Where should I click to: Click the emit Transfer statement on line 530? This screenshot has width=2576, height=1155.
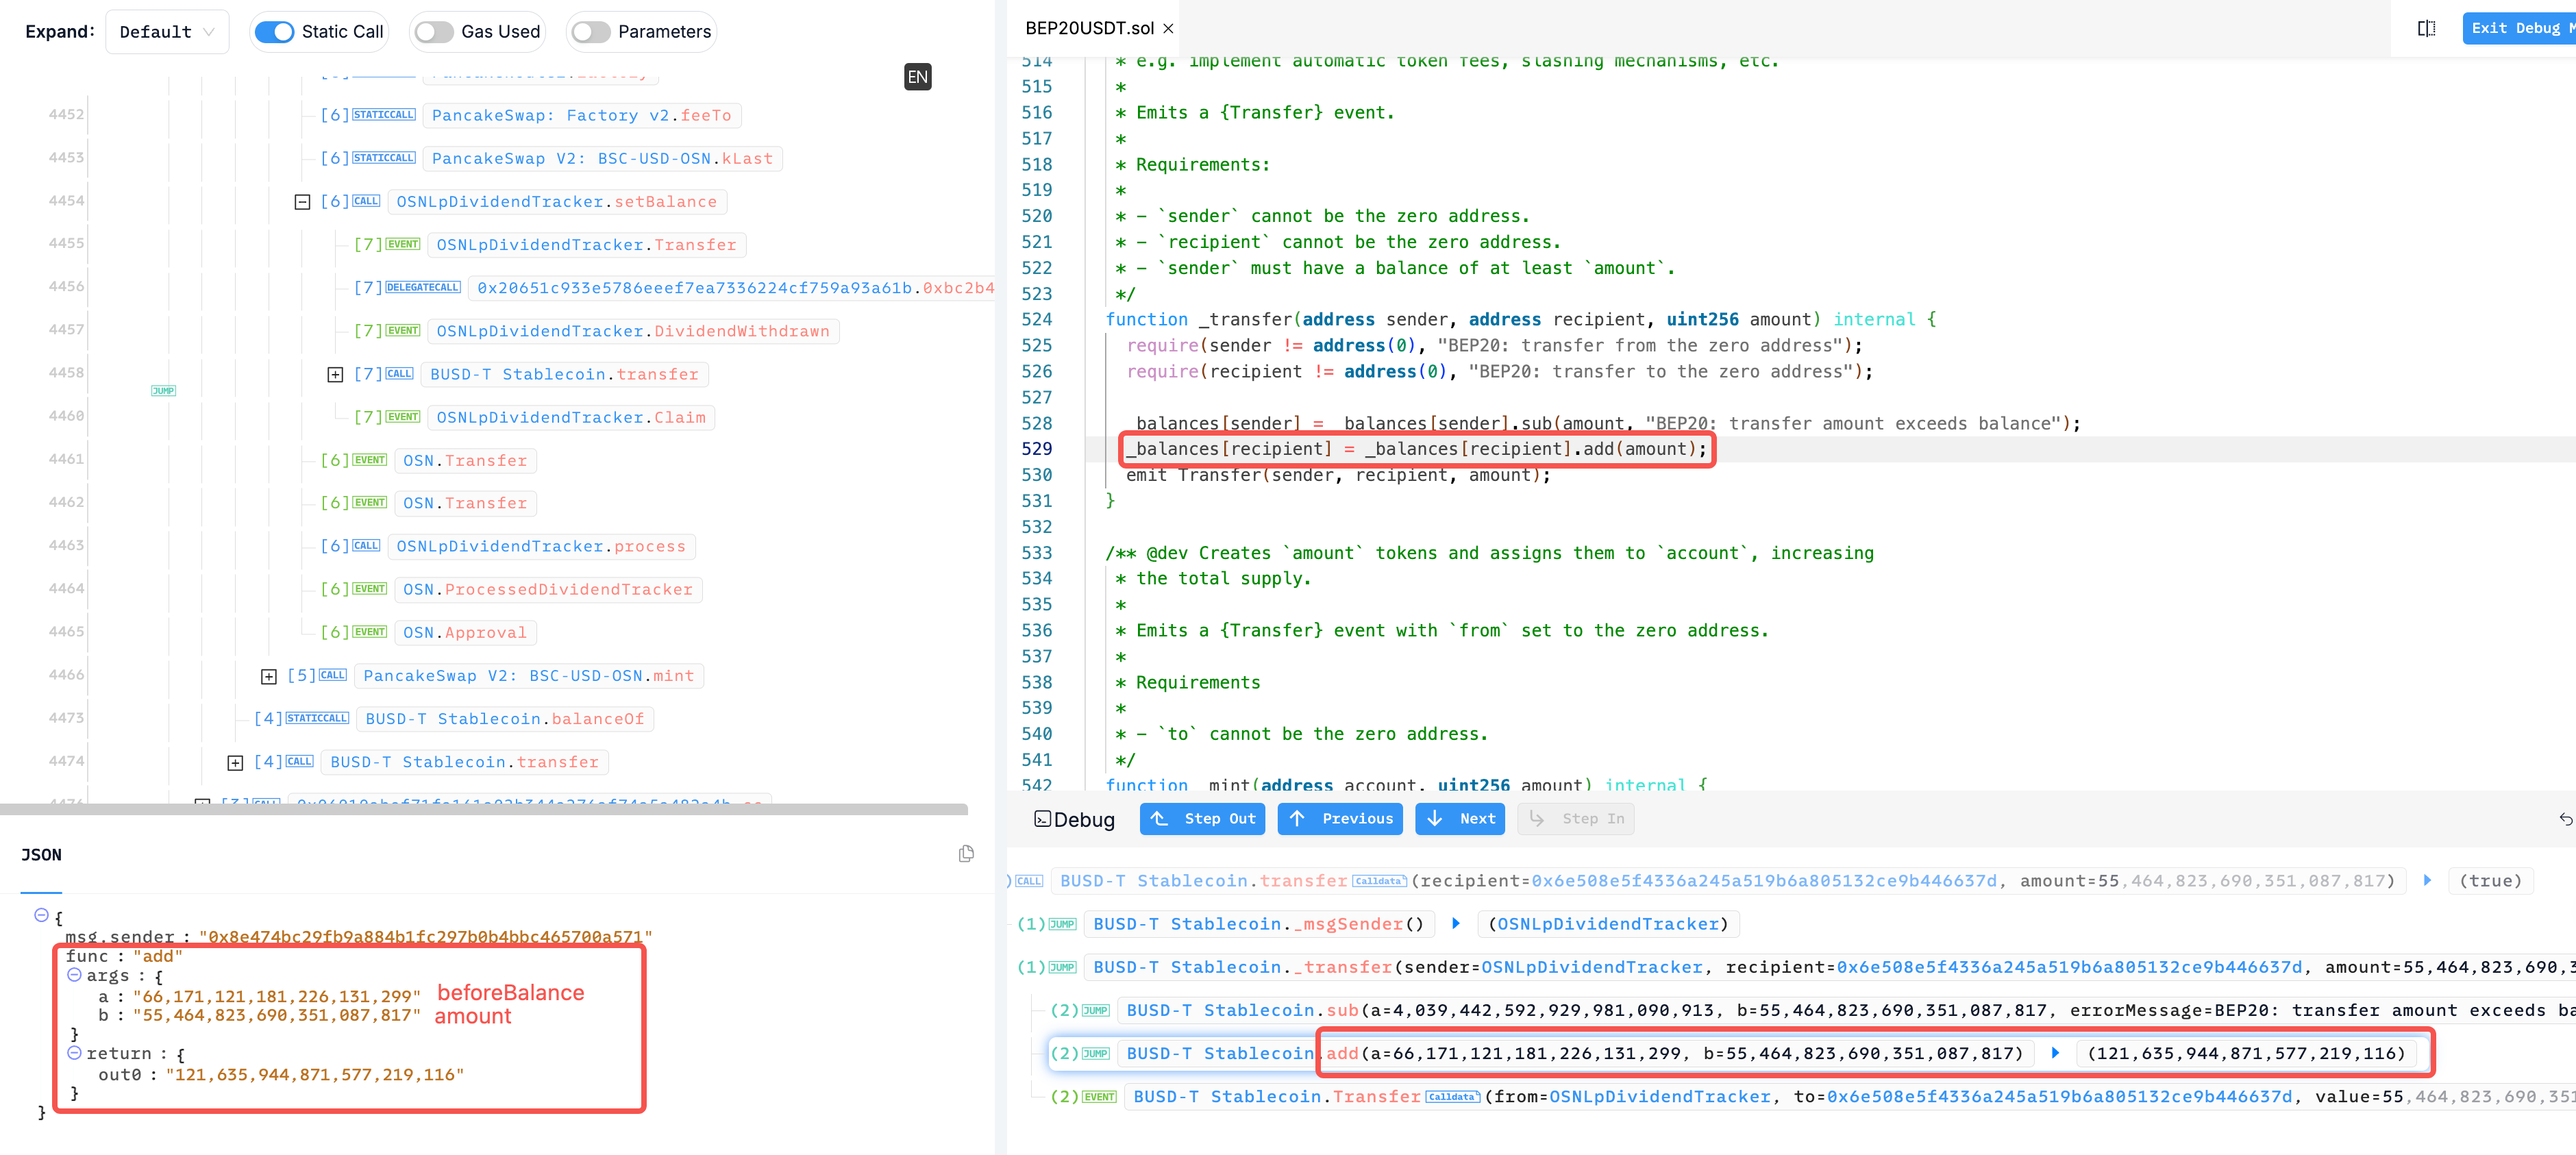(x=1338, y=476)
